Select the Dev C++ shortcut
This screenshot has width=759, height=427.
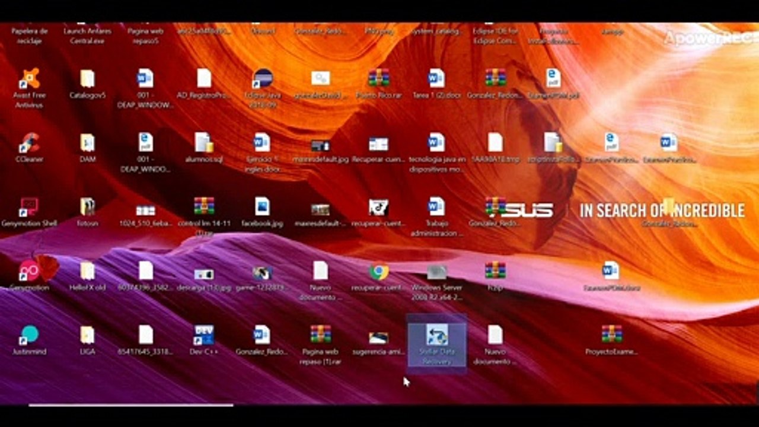[x=203, y=340]
